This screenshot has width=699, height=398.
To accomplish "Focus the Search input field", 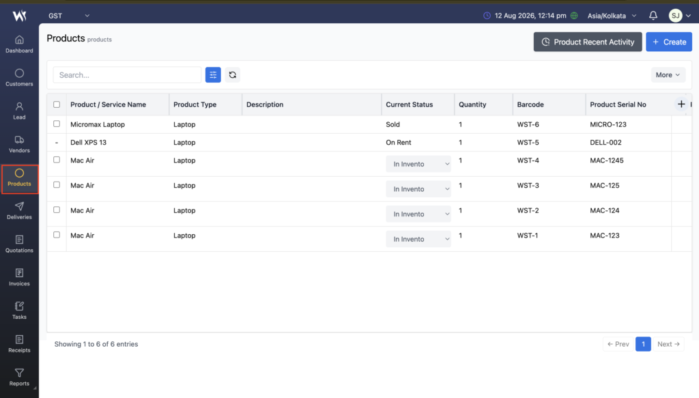I will click(127, 75).
